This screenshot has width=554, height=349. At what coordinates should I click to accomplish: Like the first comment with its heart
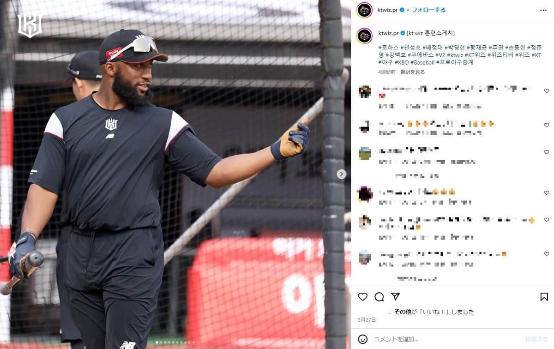tap(547, 91)
